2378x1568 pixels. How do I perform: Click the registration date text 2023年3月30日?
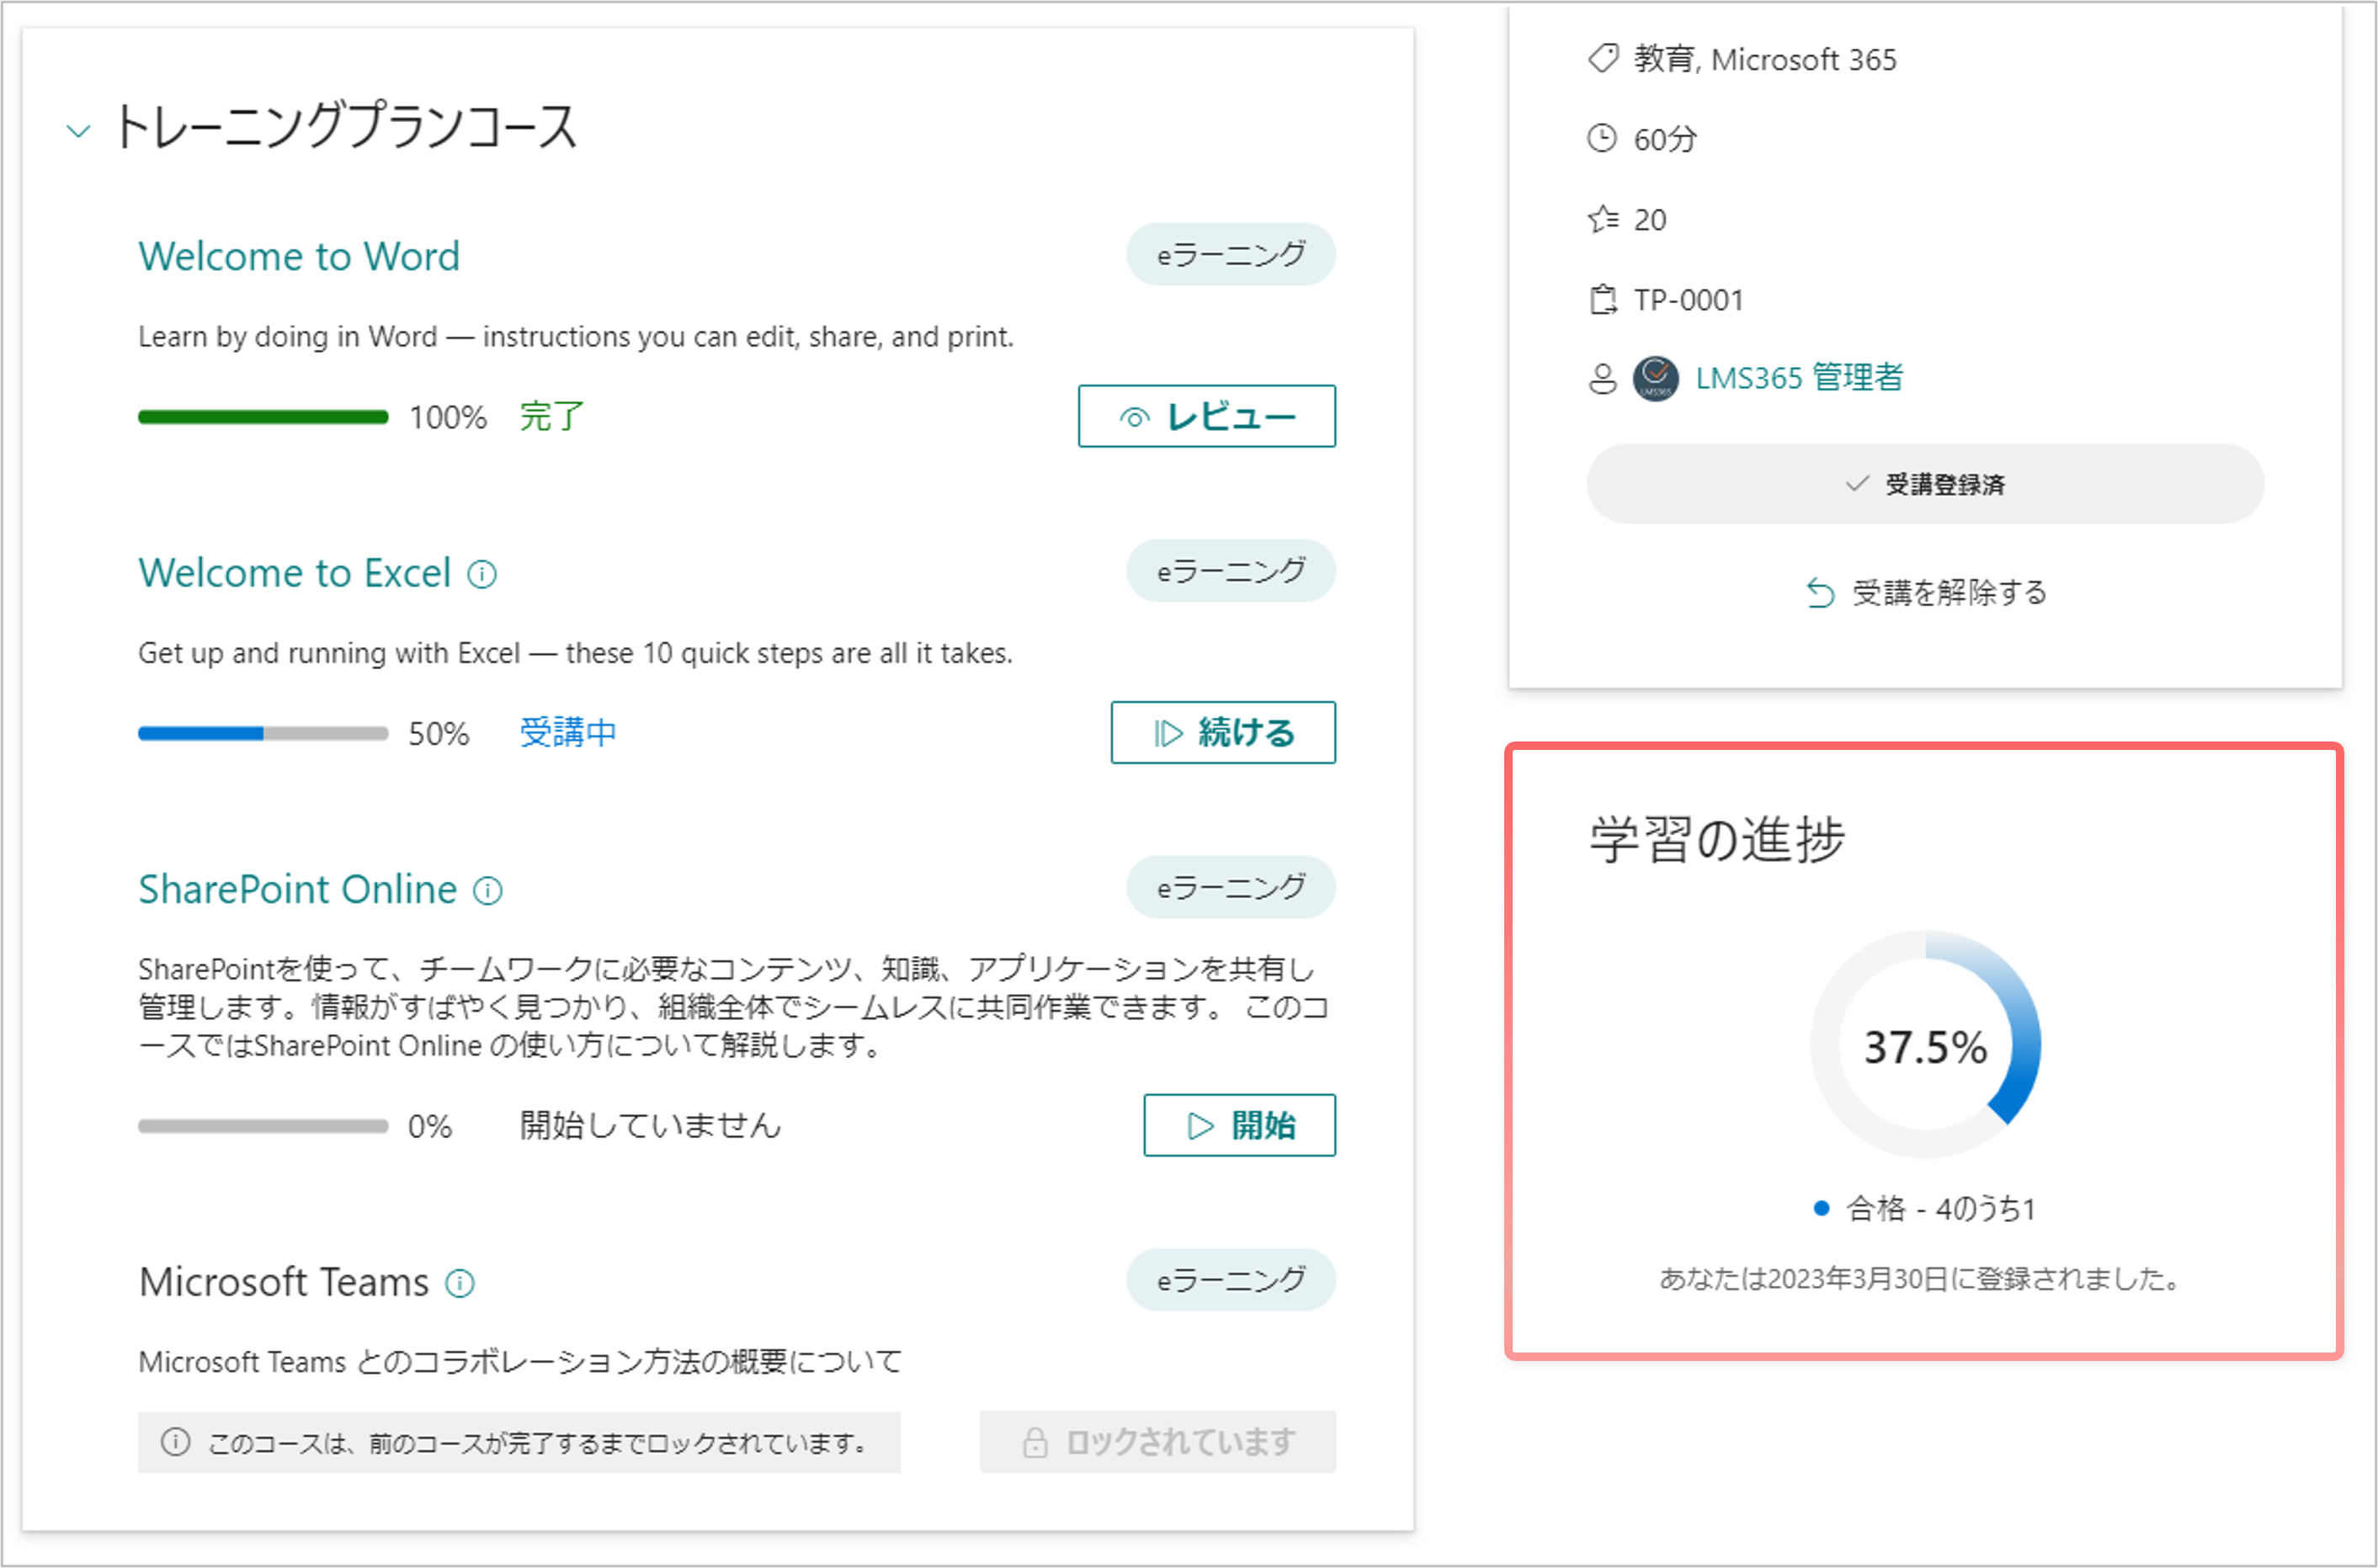(1859, 1279)
